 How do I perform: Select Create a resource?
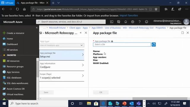tap(15, 33)
